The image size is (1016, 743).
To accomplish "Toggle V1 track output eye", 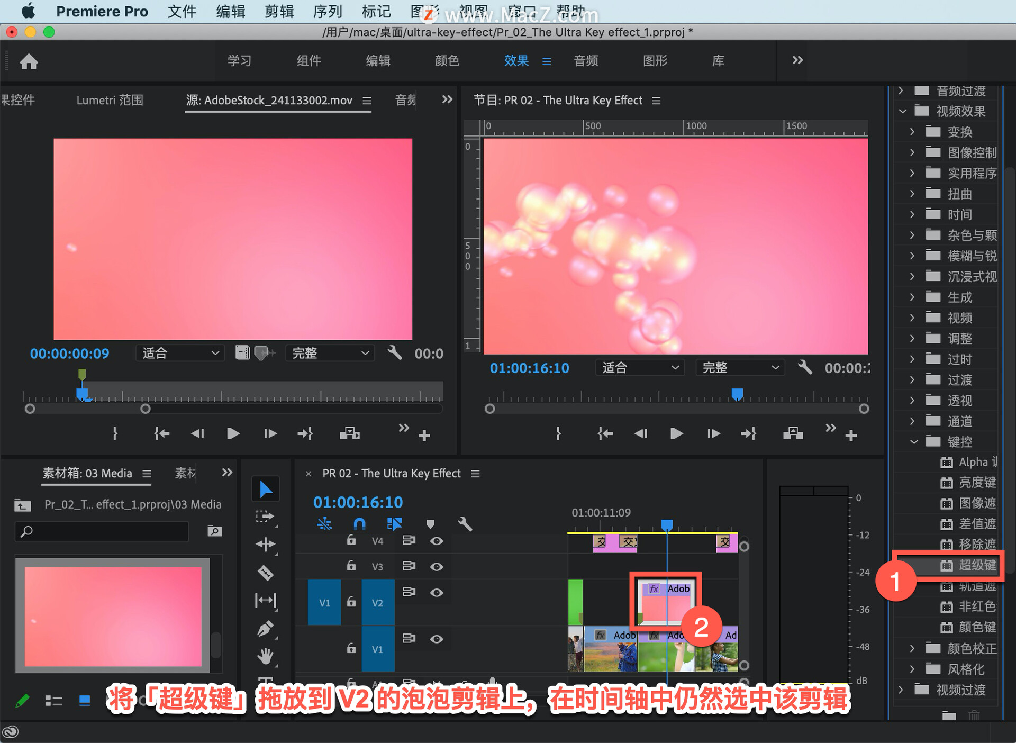I will point(437,639).
